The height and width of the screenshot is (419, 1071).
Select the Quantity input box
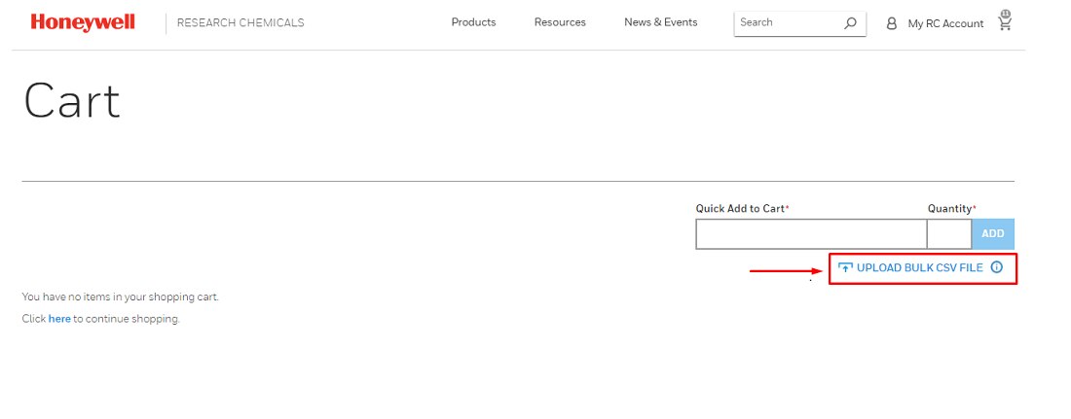tap(948, 234)
